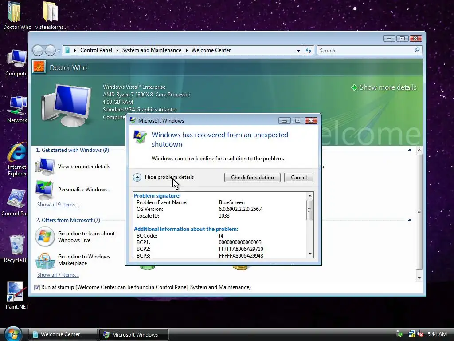Click the Windows Marketplace basket icon
Viewport: 454px width, 341px height.
45,260
